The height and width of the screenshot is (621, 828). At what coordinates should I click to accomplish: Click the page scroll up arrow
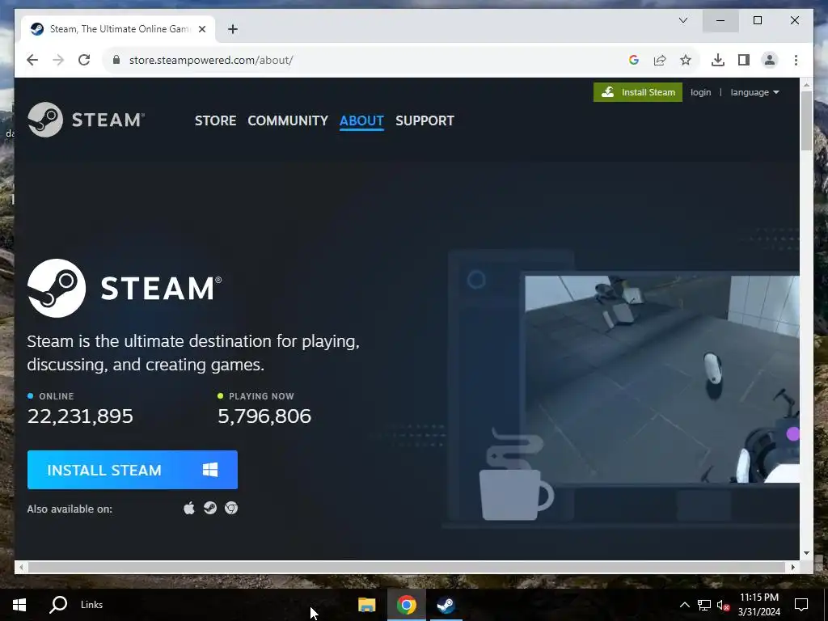pyautogui.click(x=806, y=85)
